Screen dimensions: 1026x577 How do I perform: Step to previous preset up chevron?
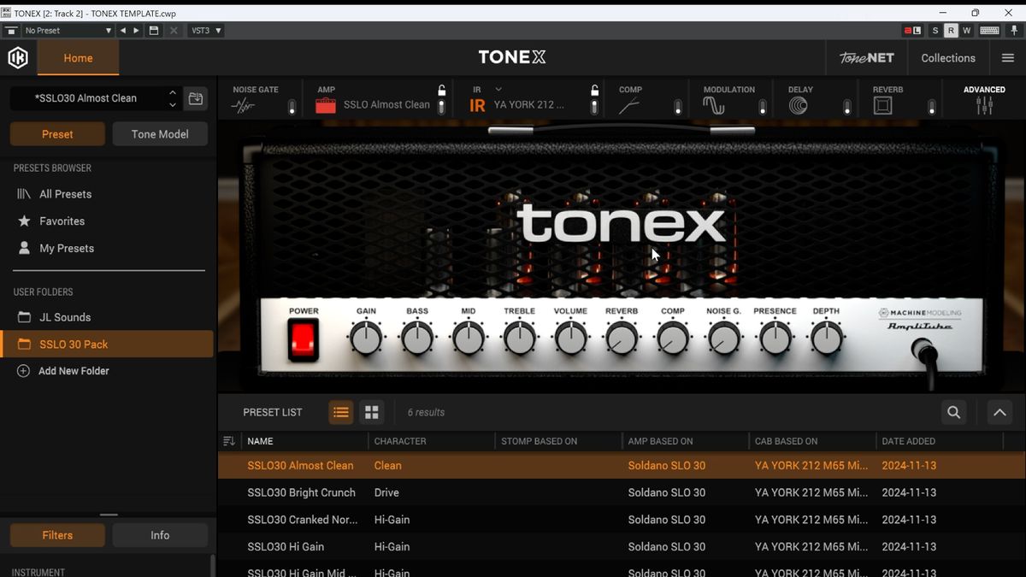(x=173, y=91)
